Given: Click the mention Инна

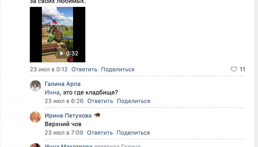Looking at the screenshot, I should tap(52, 92).
